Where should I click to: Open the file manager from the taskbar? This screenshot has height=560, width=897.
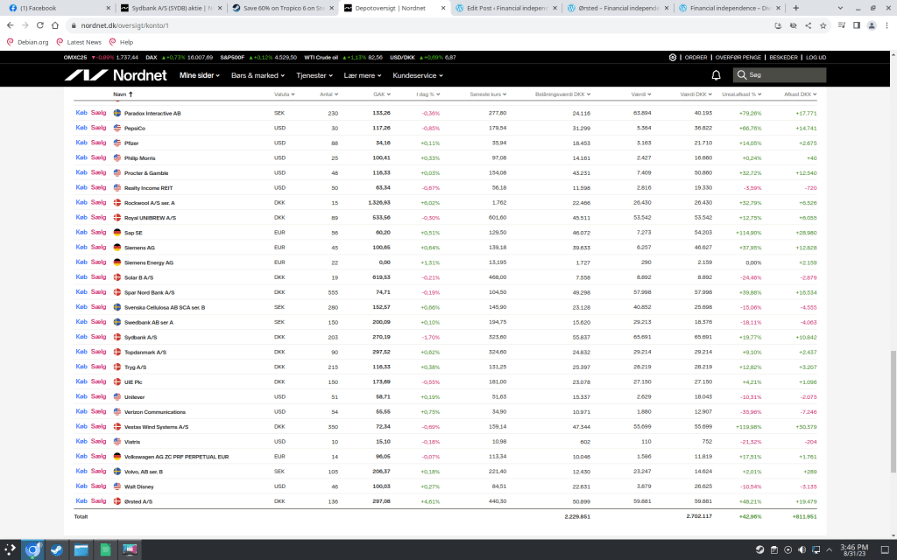(x=81, y=549)
